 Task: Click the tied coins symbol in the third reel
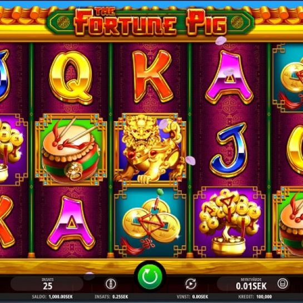pos(150,222)
